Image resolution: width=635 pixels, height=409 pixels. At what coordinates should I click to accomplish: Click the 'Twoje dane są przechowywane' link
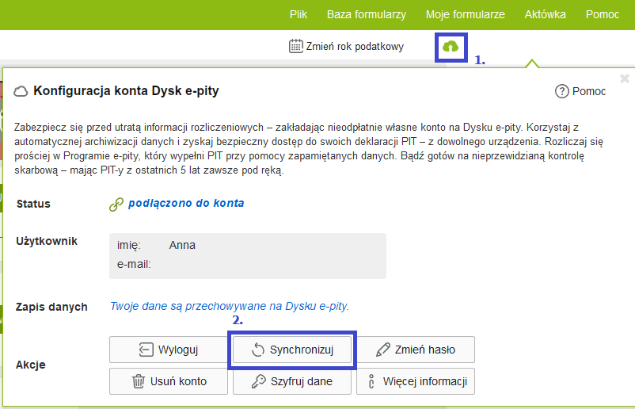229,305
